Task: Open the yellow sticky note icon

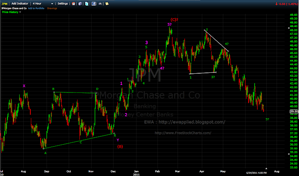Action: tap(107, 4)
